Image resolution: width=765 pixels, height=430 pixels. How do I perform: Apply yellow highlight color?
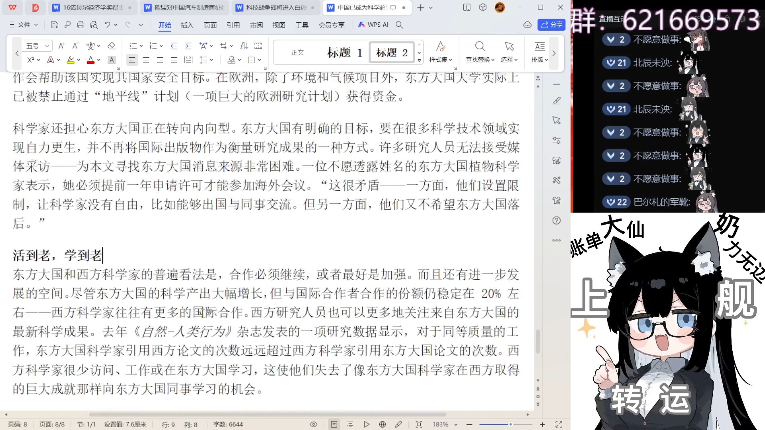coord(71,60)
